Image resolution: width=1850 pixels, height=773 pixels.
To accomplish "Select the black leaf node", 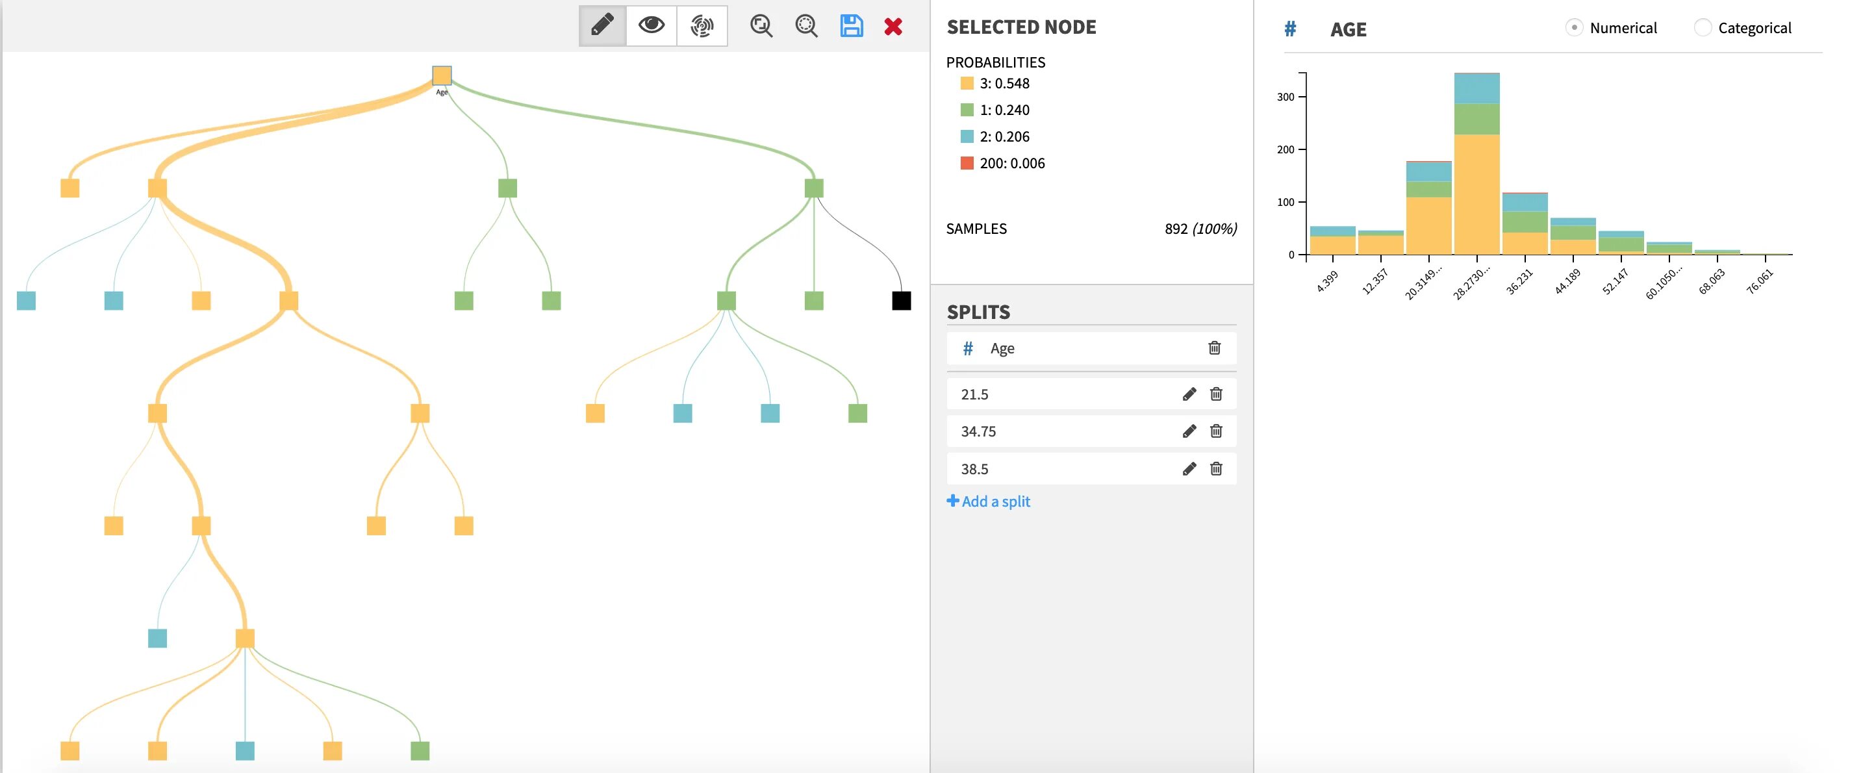I will click(902, 300).
